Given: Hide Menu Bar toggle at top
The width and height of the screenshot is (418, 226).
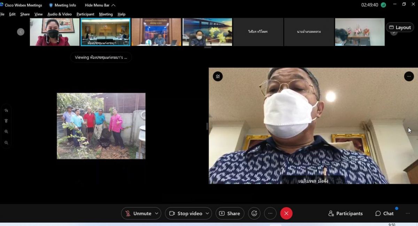Looking at the screenshot, I should click(x=100, y=5).
